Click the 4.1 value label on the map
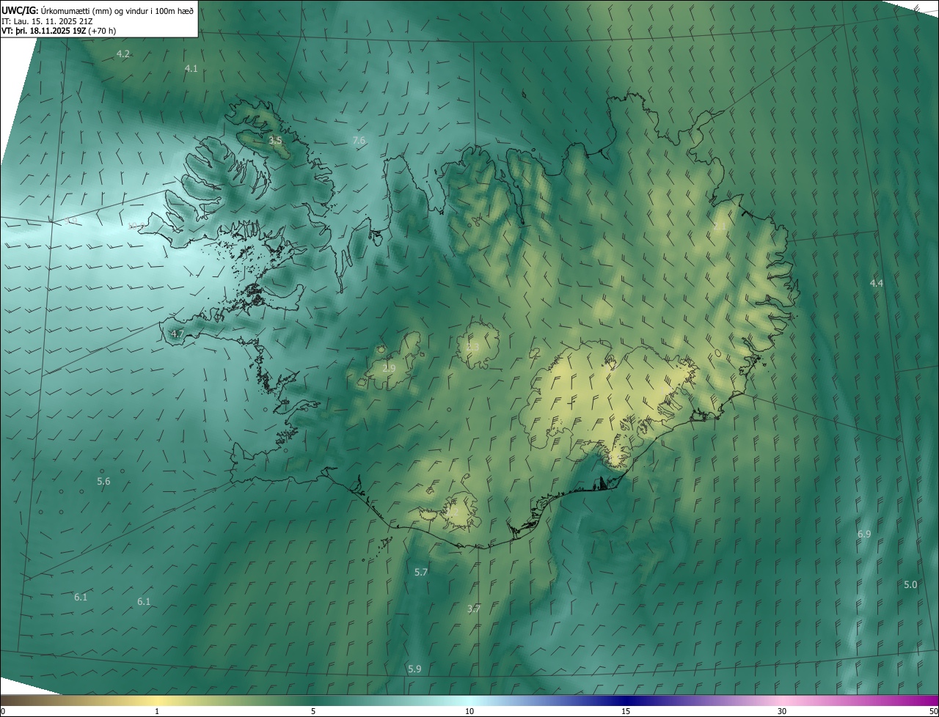 point(191,68)
